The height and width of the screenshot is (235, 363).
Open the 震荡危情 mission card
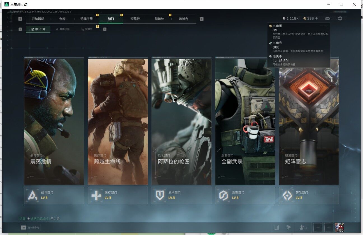(54, 122)
